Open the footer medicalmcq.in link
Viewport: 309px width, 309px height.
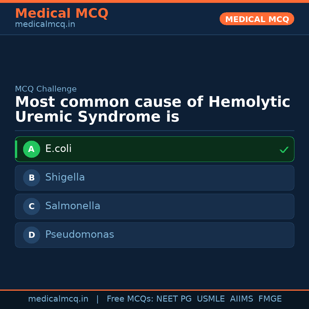(x=58, y=299)
